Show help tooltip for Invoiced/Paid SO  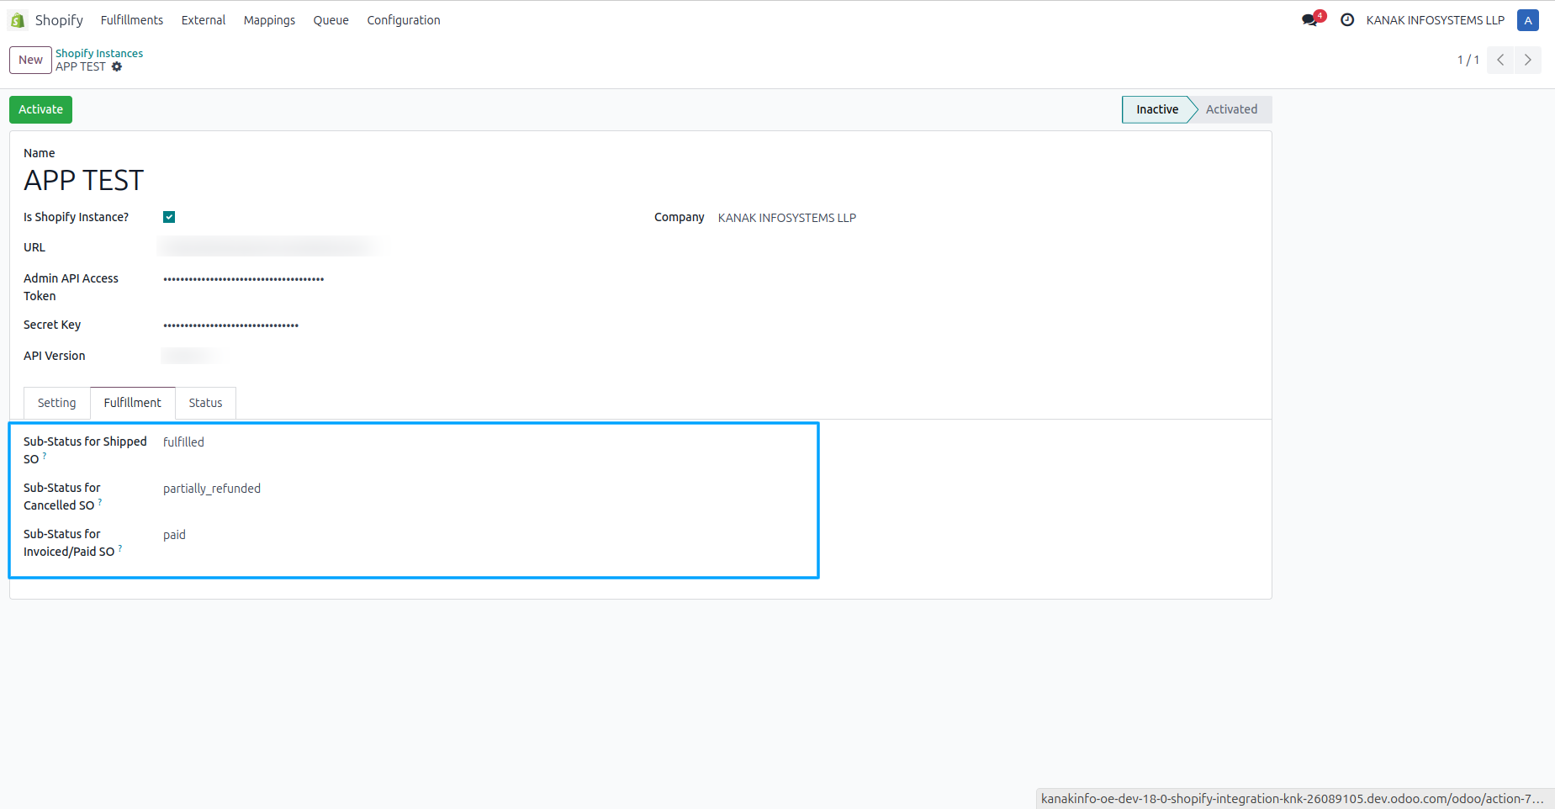click(120, 548)
